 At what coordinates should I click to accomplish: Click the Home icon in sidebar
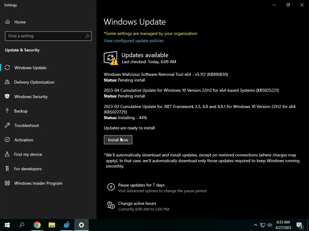pos(8,22)
